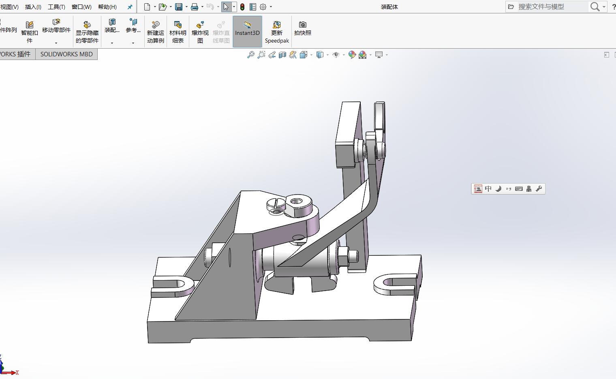
Task: Click 智能扣件 Smart Fasteners tool
Action: (x=30, y=32)
